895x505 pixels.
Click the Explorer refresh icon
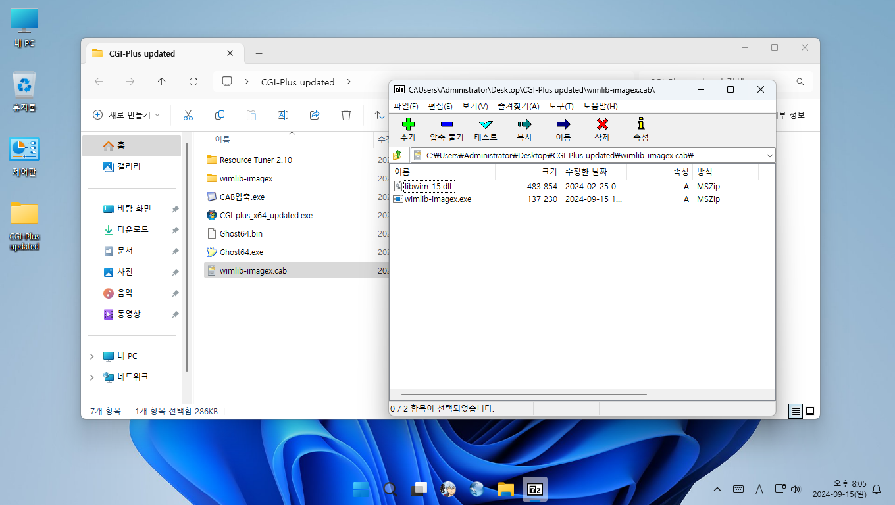[193, 82]
